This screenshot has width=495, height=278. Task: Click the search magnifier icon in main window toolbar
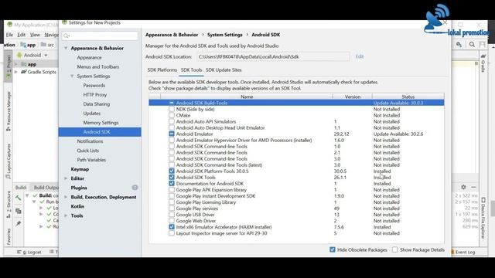472,45
